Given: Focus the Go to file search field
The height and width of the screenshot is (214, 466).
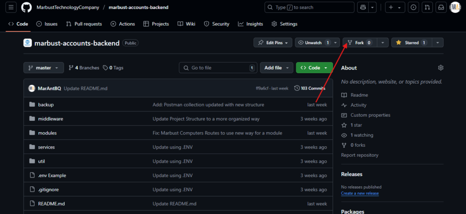Looking at the screenshot, I should pyautogui.click(x=218, y=68).
